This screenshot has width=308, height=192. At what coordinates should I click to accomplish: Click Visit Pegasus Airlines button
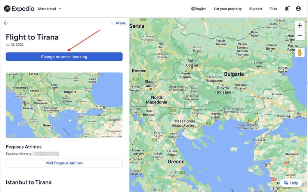tap(64, 163)
